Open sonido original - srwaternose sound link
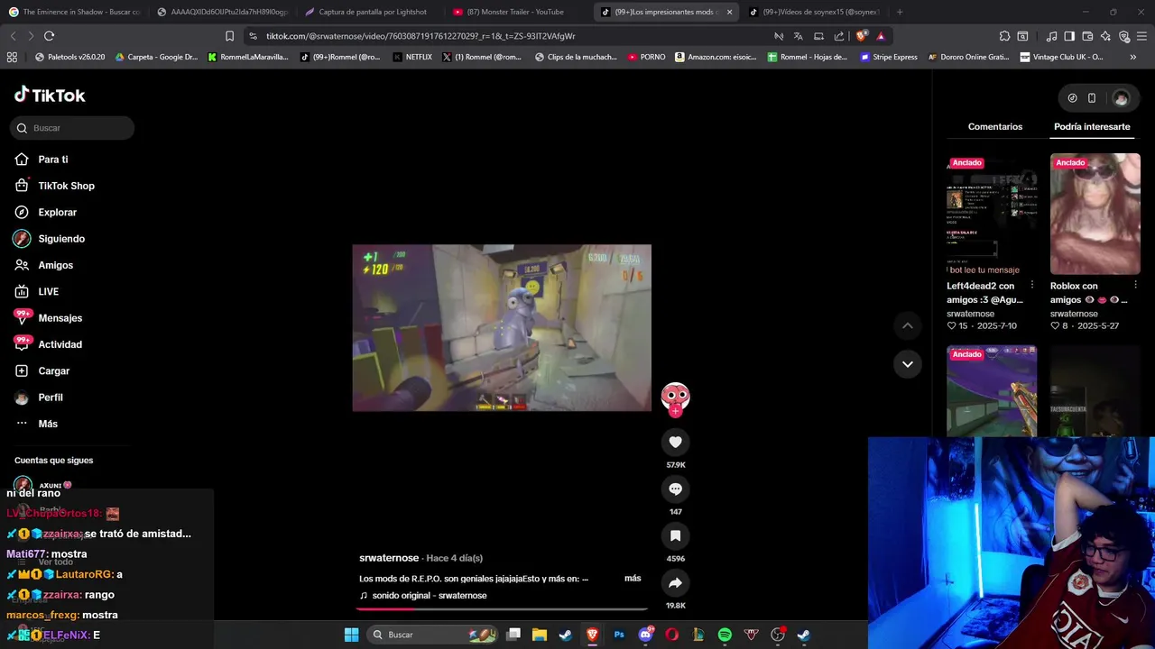 pyautogui.click(x=423, y=596)
